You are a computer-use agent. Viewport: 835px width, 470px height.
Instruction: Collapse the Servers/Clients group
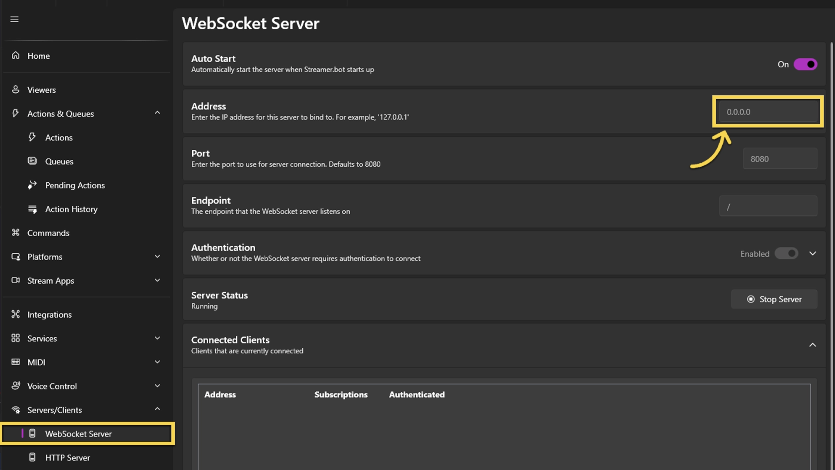(x=157, y=409)
